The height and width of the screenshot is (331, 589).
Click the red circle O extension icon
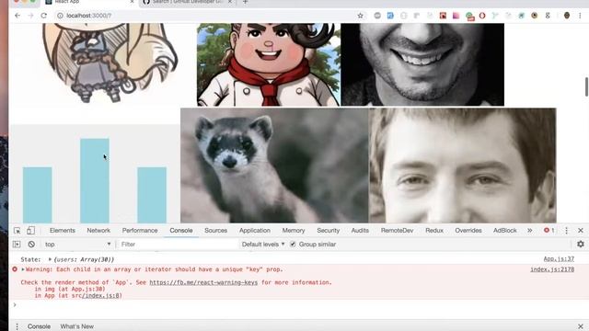[482, 16]
